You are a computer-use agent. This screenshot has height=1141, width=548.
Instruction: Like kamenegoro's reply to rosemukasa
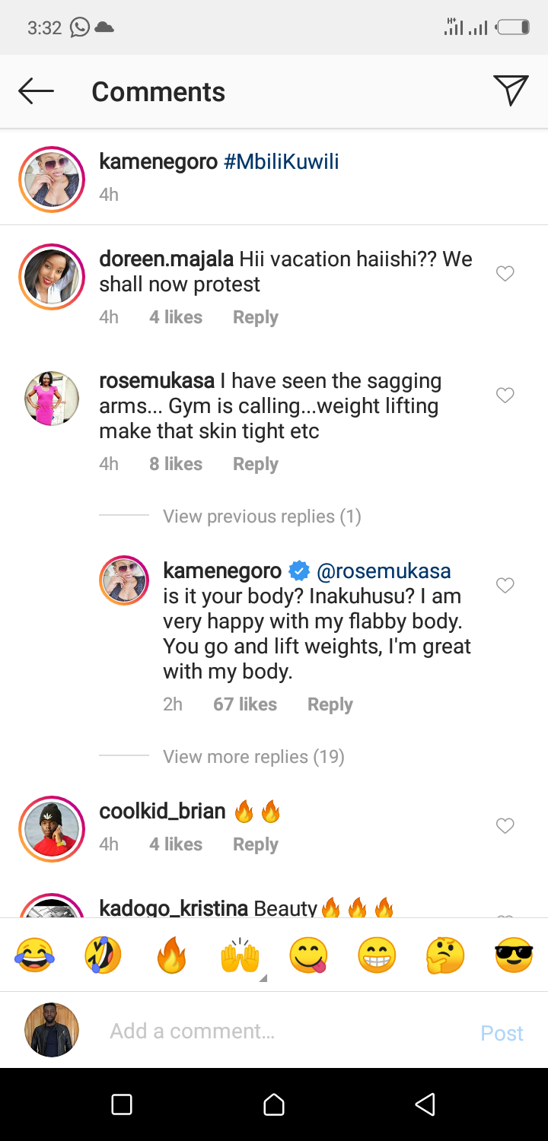click(x=505, y=585)
